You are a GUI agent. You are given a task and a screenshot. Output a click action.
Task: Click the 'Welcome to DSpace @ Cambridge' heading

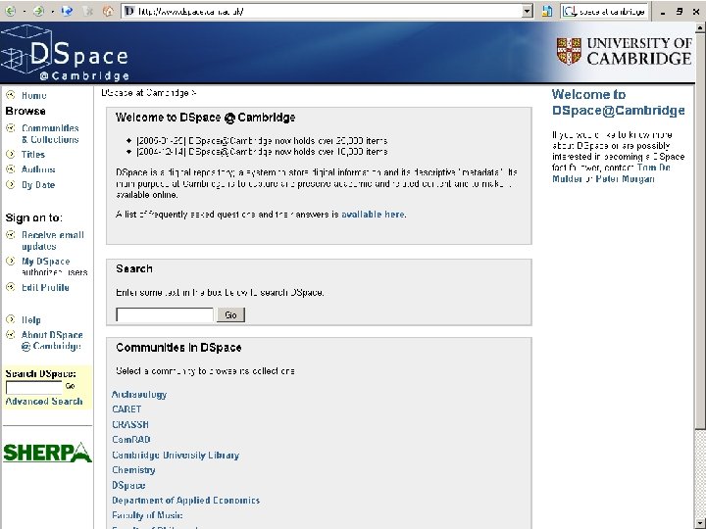click(x=205, y=118)
